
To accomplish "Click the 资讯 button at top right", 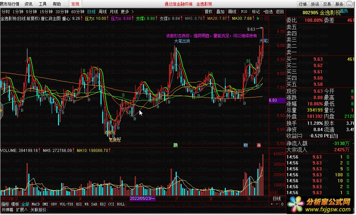I will click(315, 4).
